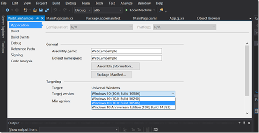
Task: Click the Assembly name input field
Action: (126, 51)
